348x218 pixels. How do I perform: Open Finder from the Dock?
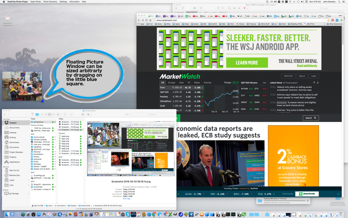click(7, 215)
